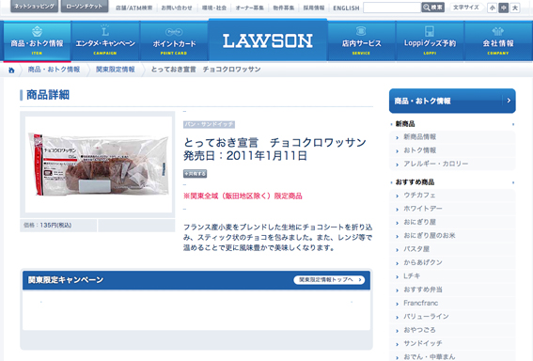Click into the site search field
This screenshot has width=533, height=361.
pyautogui.click(x=392, y=8)
